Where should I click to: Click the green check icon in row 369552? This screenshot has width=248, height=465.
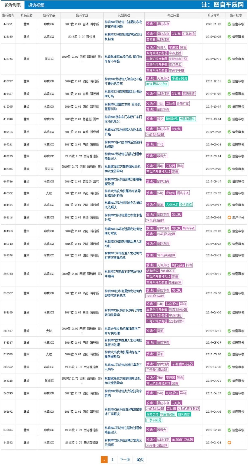click(229, 367)
